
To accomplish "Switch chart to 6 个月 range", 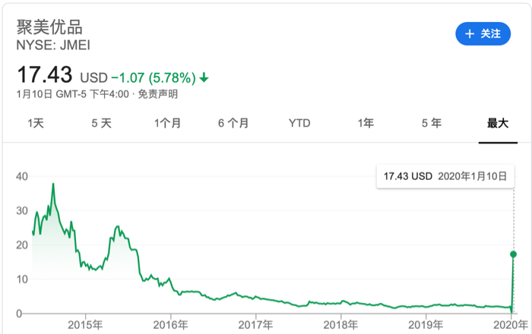I will point(233,123).
